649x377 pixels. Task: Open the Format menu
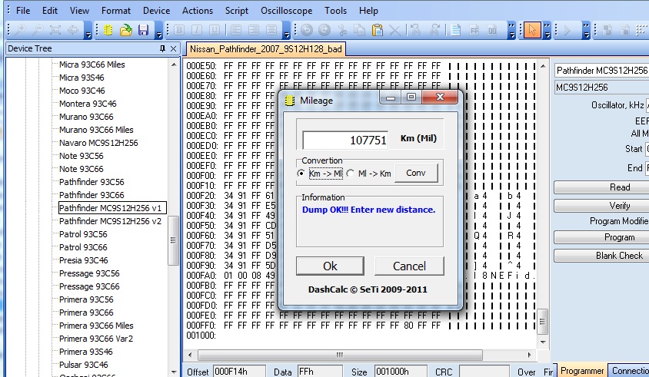point(116,11)
